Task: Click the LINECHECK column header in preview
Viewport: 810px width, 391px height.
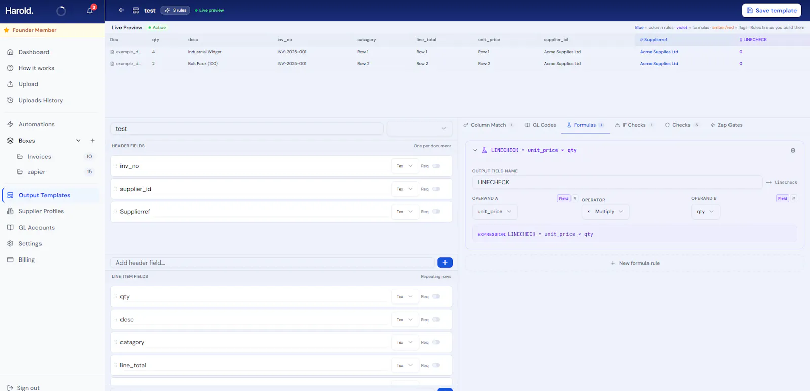Action: click(753, 40)
